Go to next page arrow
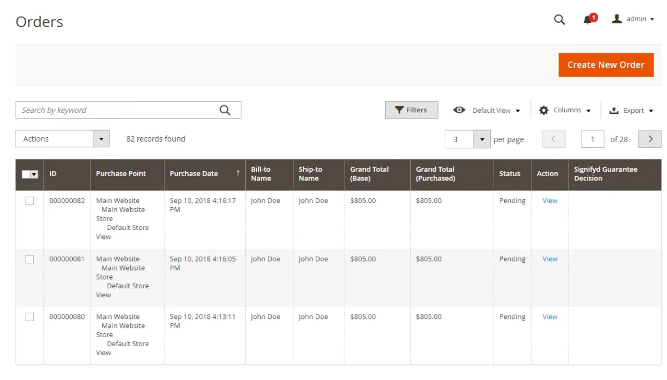The height and width of the screenshot is (380, 667). click(650, 139)
